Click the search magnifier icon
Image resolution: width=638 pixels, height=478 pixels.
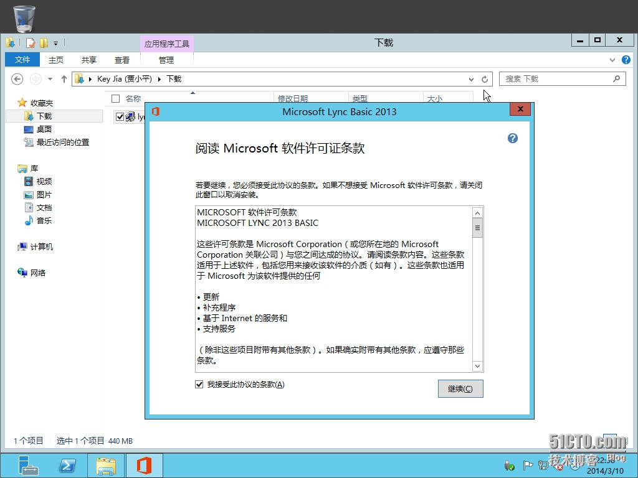pos(616,79)
